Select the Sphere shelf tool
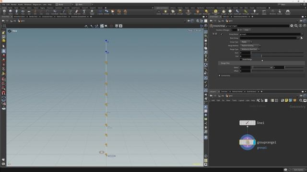 [x=11, y=12]
